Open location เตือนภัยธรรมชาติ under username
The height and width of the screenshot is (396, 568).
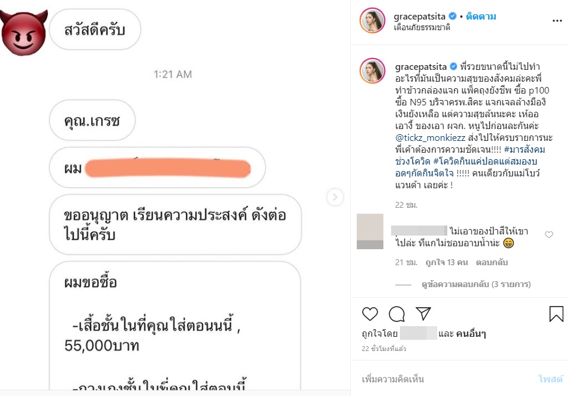pyautogui.click(x=422, y=28)
